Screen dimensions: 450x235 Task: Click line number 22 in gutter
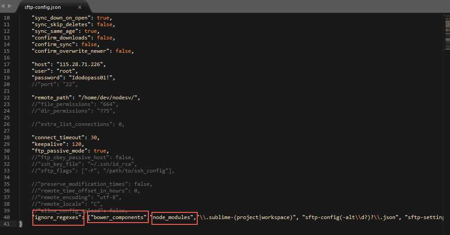pos(7,98)
